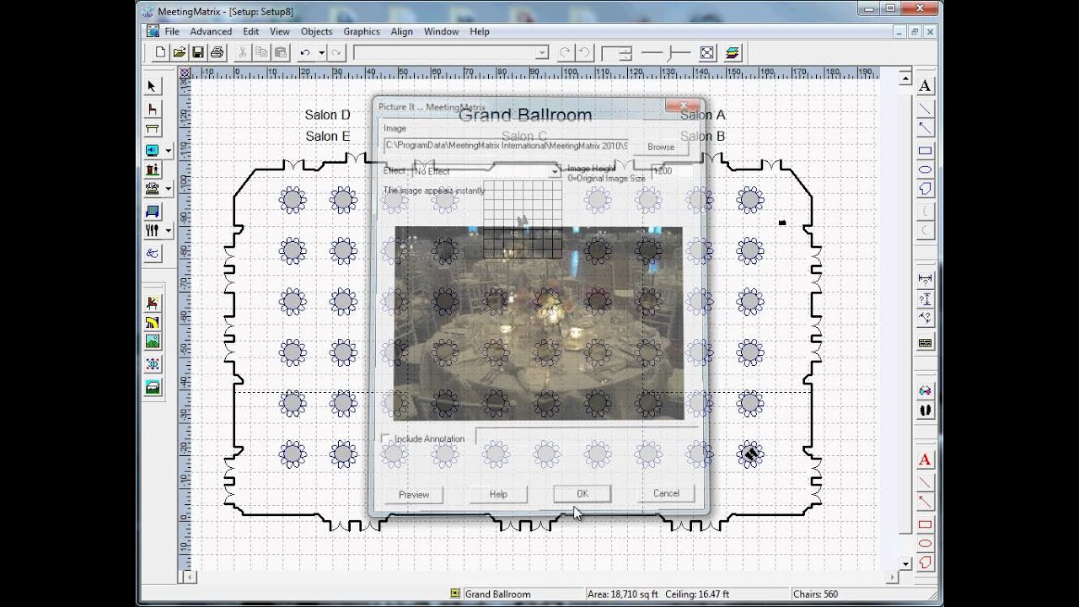
Task: Click the Chairs: 560 status text
Action: coord(815,594)
